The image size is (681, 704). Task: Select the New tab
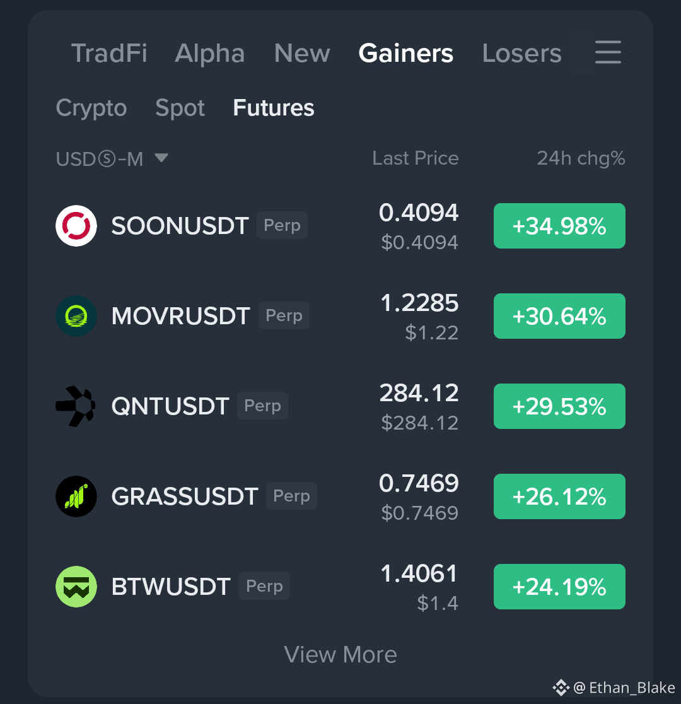point(301,53)
